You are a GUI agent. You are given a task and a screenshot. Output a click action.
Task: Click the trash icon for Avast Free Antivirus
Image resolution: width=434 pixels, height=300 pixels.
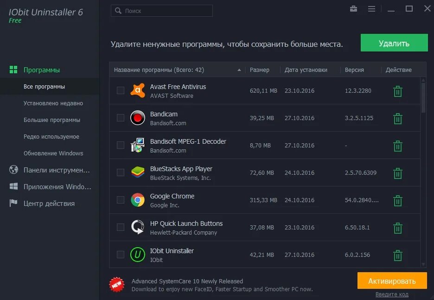click(398, 91)
